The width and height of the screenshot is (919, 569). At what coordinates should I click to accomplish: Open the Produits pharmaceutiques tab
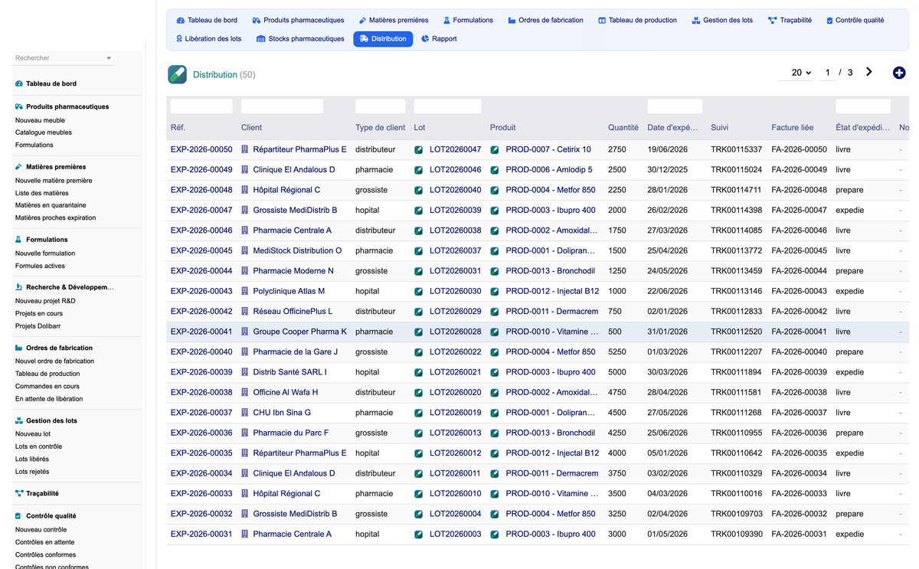point(298,20)
